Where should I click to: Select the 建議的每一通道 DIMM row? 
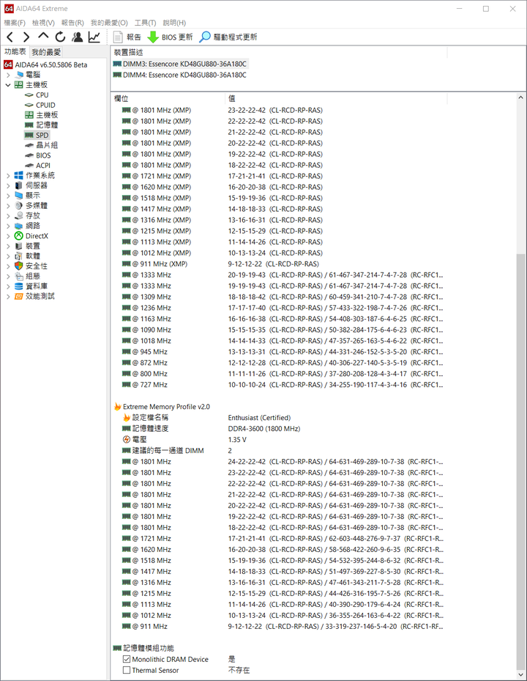click(x=280, y=451)
